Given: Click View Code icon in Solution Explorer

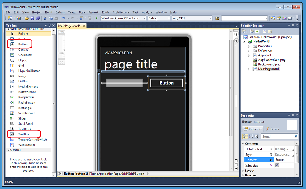Looking at the screenshot, I should click(265, 31).
